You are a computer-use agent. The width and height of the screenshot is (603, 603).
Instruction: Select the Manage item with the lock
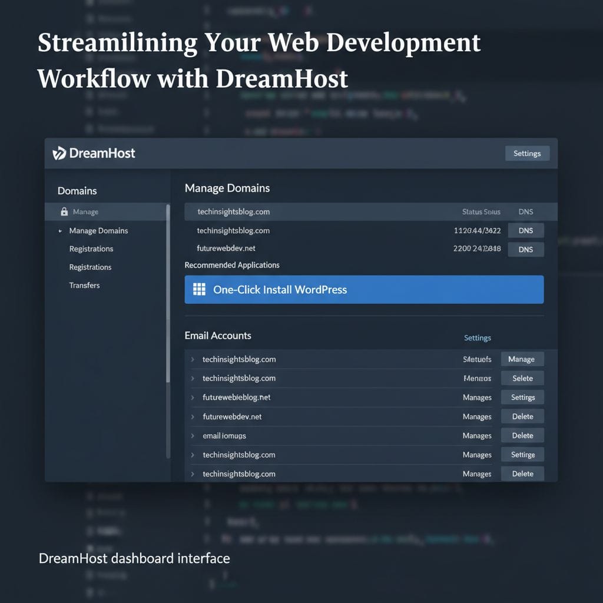coord(106,211)
